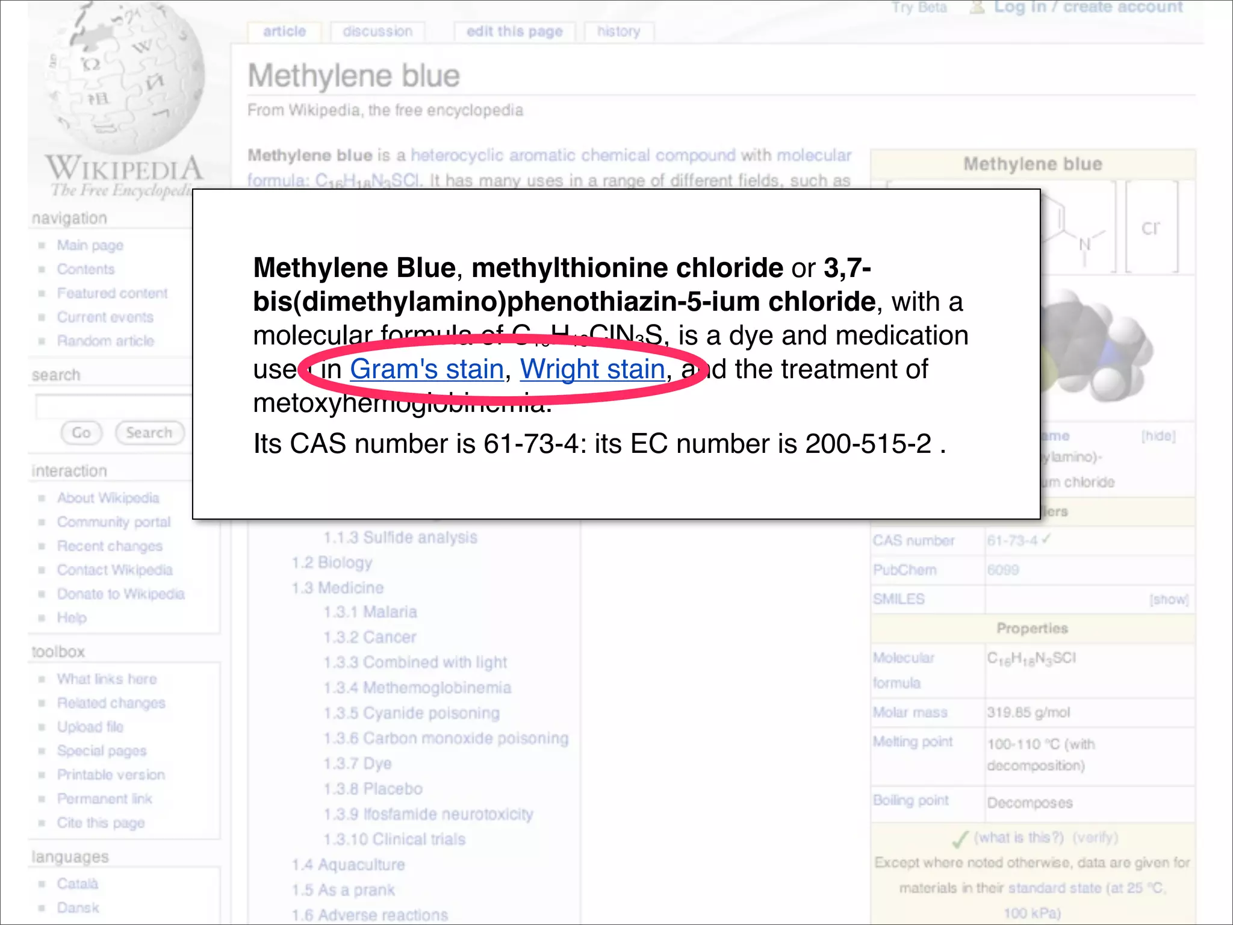Open the edit this page tab

tap(514, 31)
